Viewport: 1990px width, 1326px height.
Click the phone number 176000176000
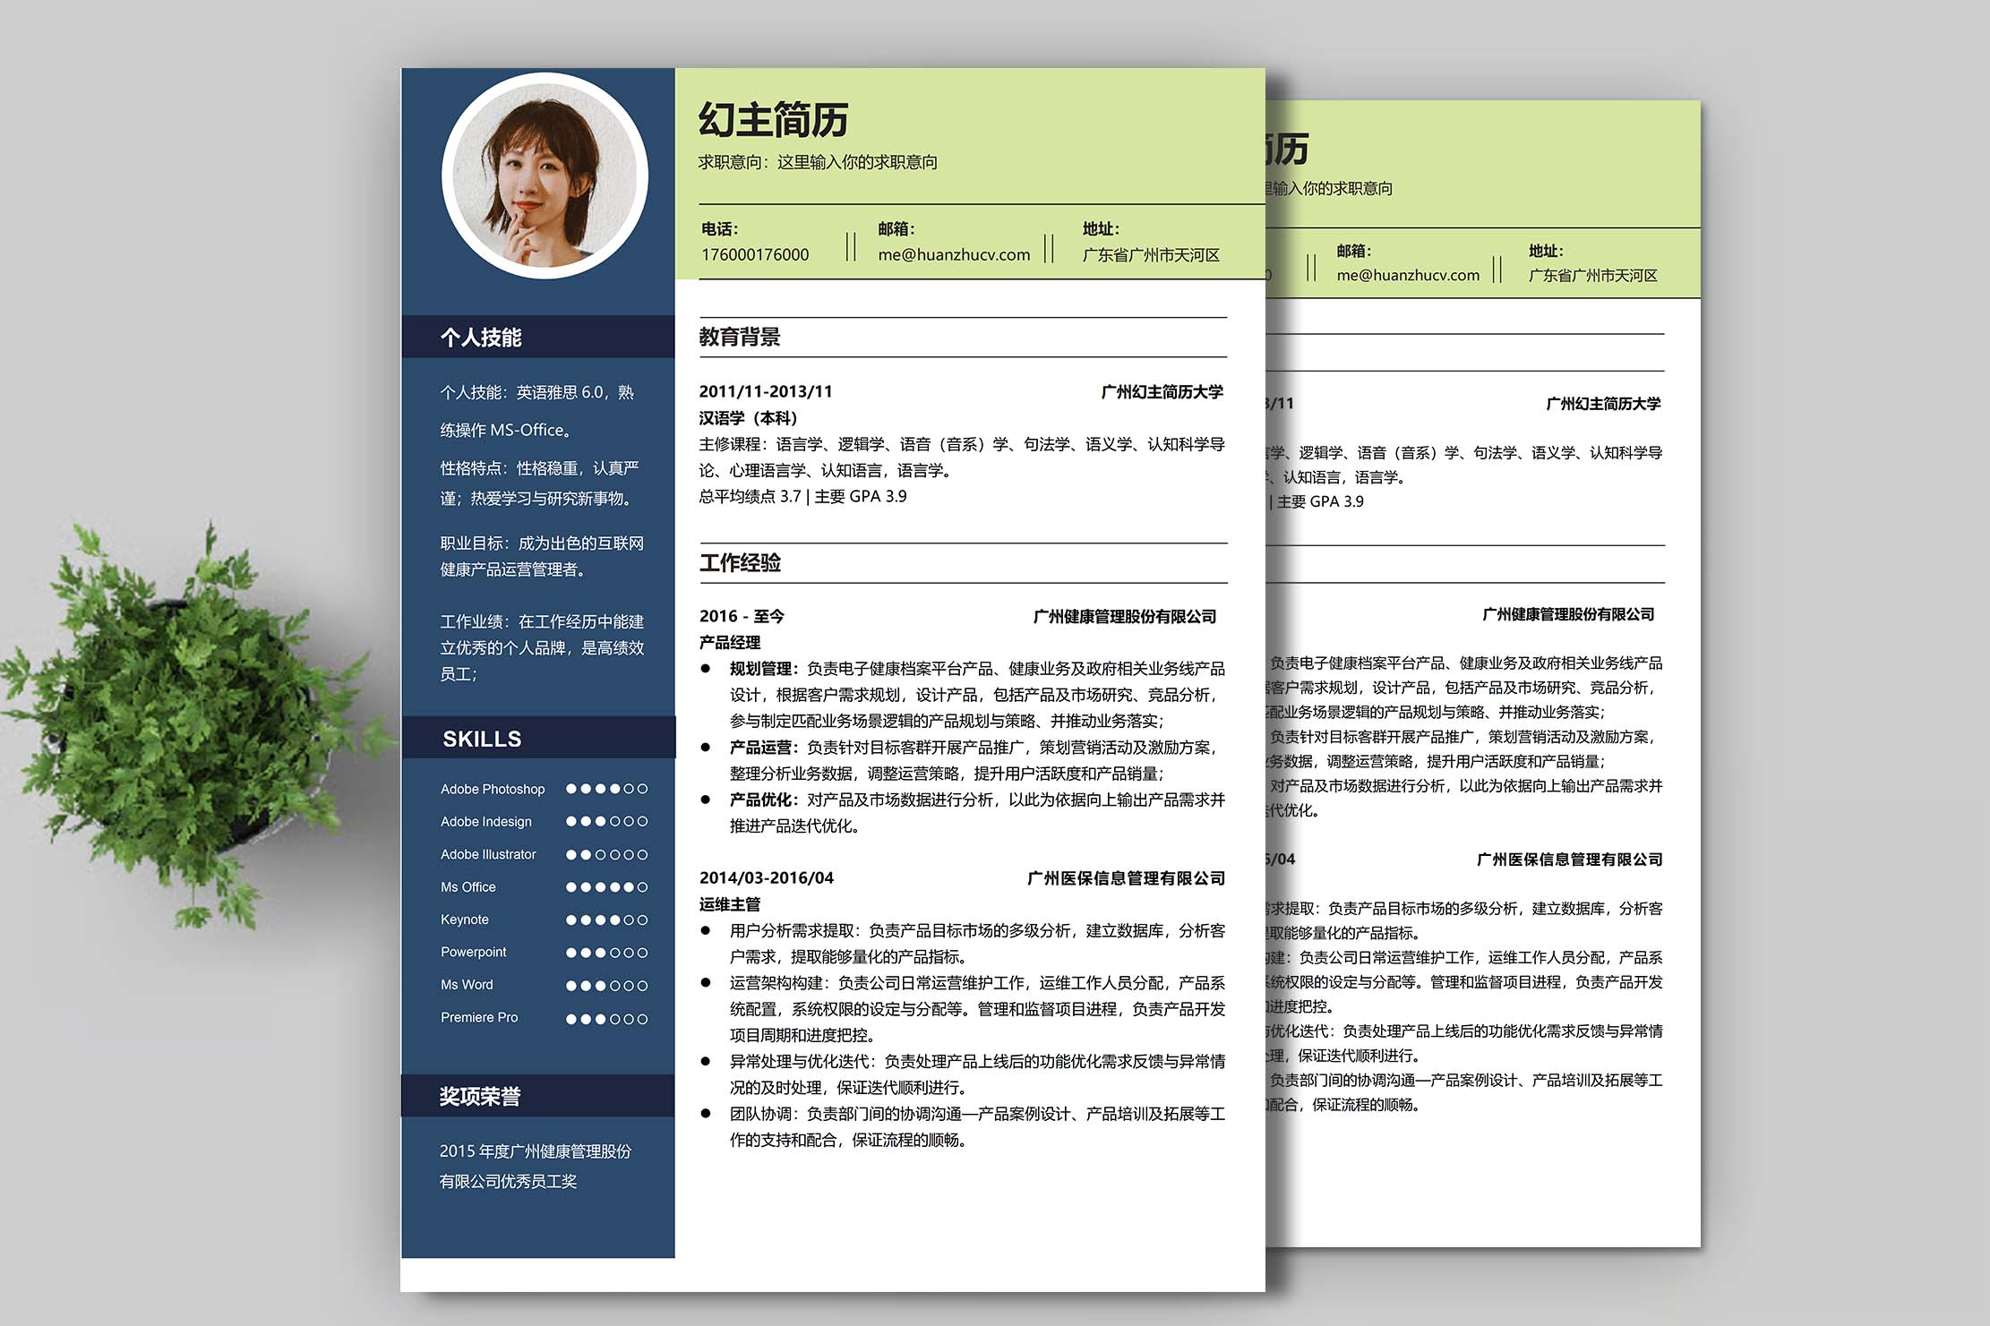click(755, 255)
